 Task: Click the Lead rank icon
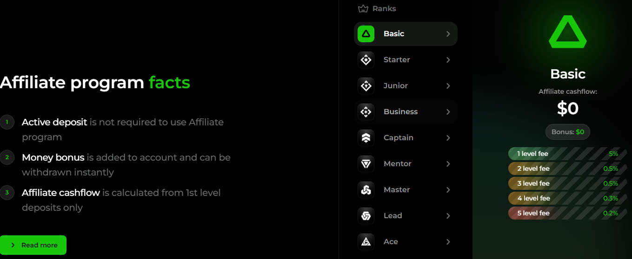pyautogui.click(x=366, y=216)
